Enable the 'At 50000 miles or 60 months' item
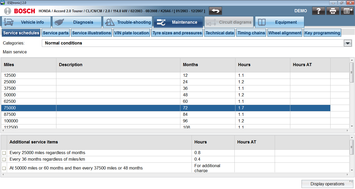Screen dimensions: 355x189 4,168
